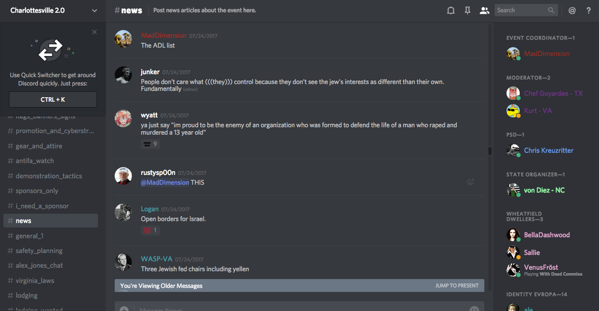Click add reaction icon on rustysp00n's message

coord(470,182)
